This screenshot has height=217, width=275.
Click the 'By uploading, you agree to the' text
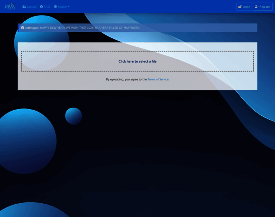click(126, 79)
